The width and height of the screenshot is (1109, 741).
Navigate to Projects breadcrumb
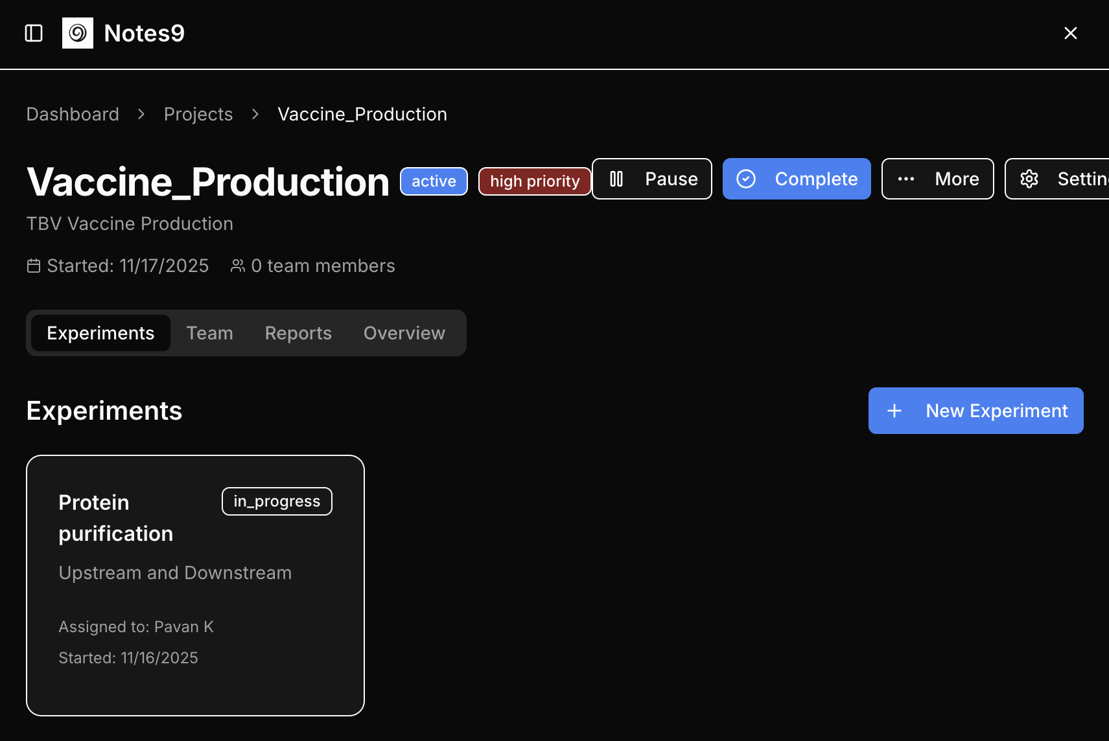[x=198, y=114]
